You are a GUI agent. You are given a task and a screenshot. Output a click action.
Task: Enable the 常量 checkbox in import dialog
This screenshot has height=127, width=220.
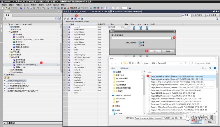pyautogui.click(x=140, y=45)
